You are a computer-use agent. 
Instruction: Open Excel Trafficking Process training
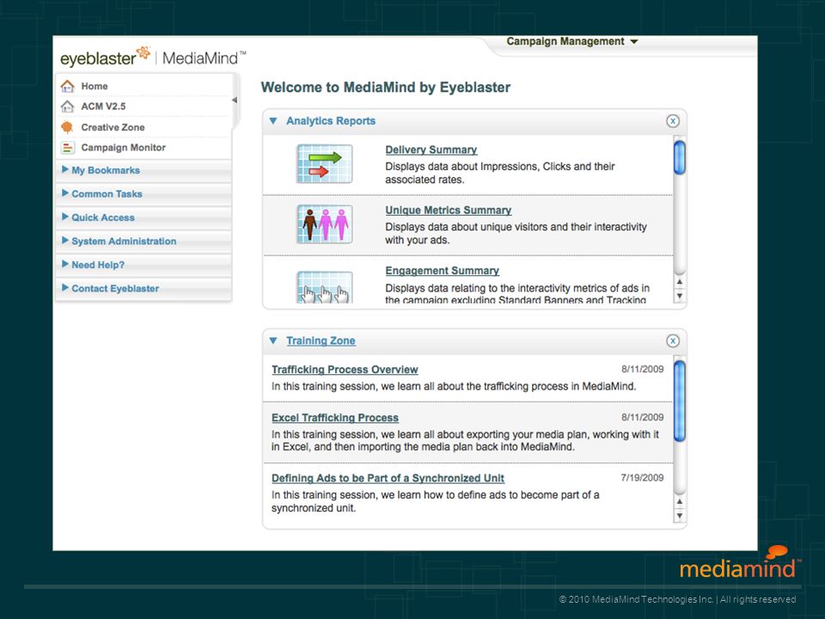(x=335, y=418)
